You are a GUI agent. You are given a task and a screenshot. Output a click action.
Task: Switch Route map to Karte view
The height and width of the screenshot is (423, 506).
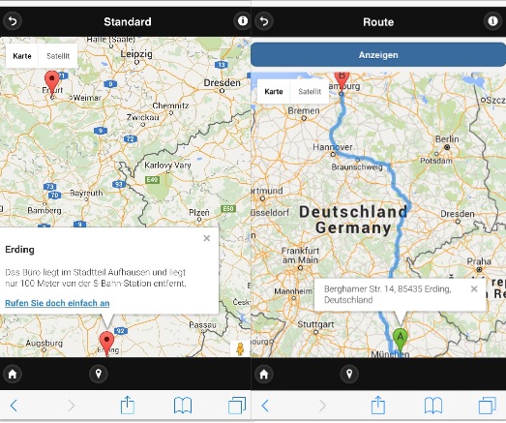pyautogui.click(x=274, y=91)
